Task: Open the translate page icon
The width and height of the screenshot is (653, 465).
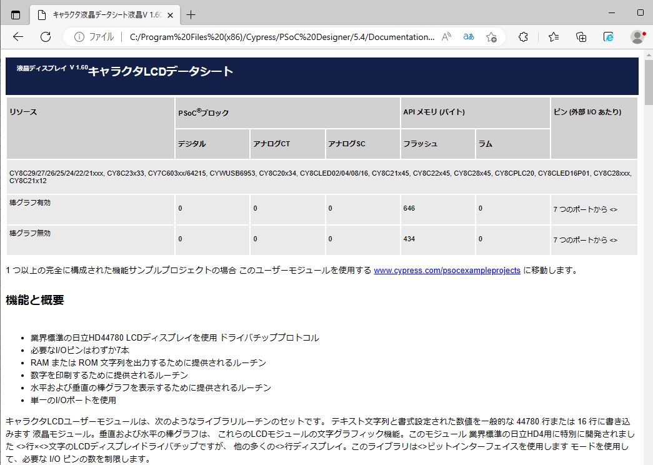Action: [469, 37]
